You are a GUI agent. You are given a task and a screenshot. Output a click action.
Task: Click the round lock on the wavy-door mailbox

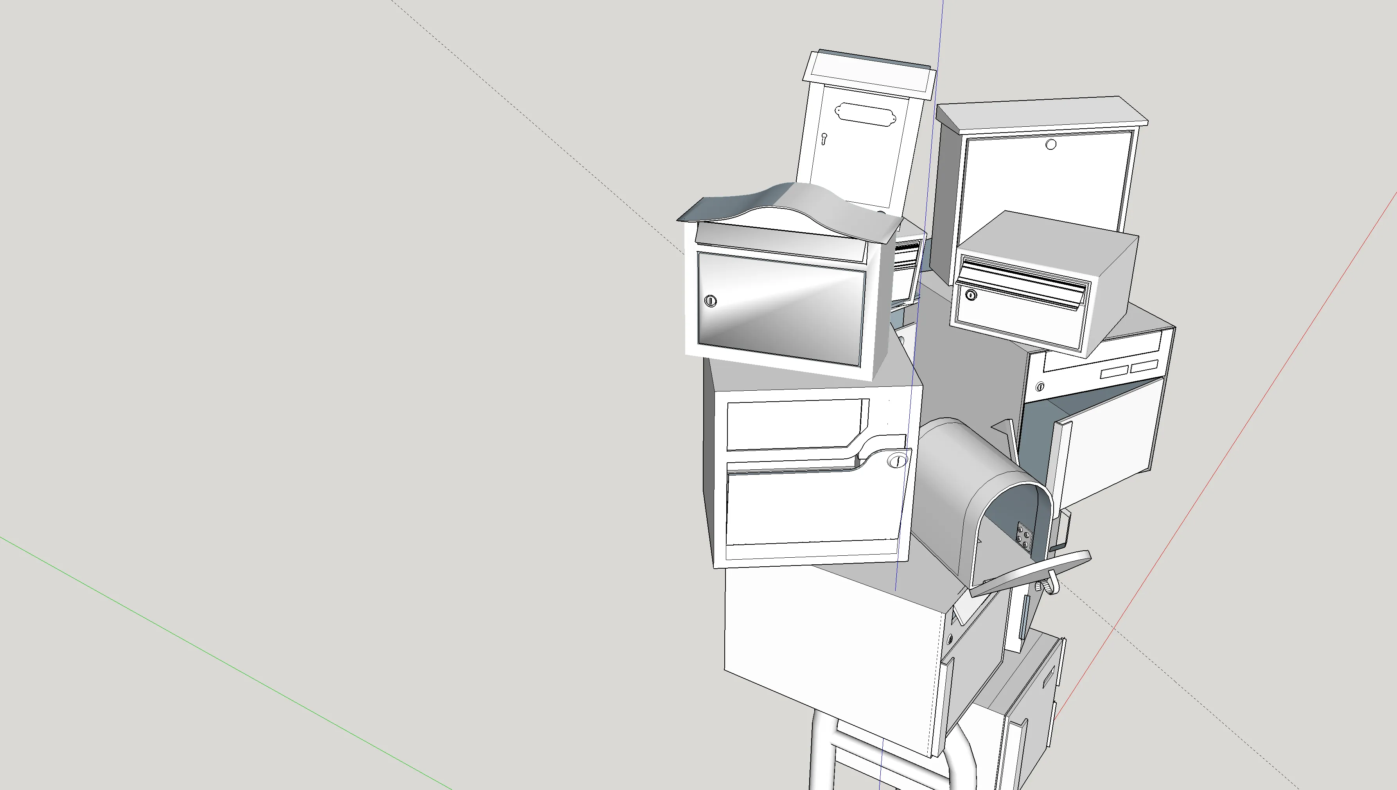click(x=897, y=461)
